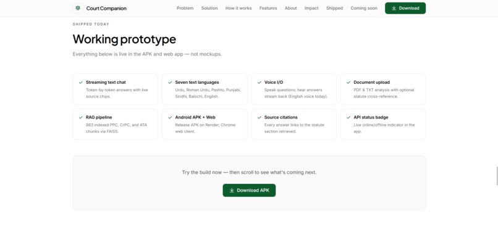Click the Court Companion brand name

[x=106, y=8]
